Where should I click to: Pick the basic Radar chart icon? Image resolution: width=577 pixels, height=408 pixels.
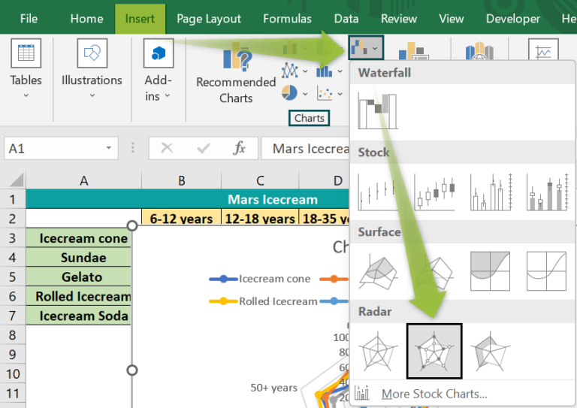pyautogui.click(x=377, y=350)
